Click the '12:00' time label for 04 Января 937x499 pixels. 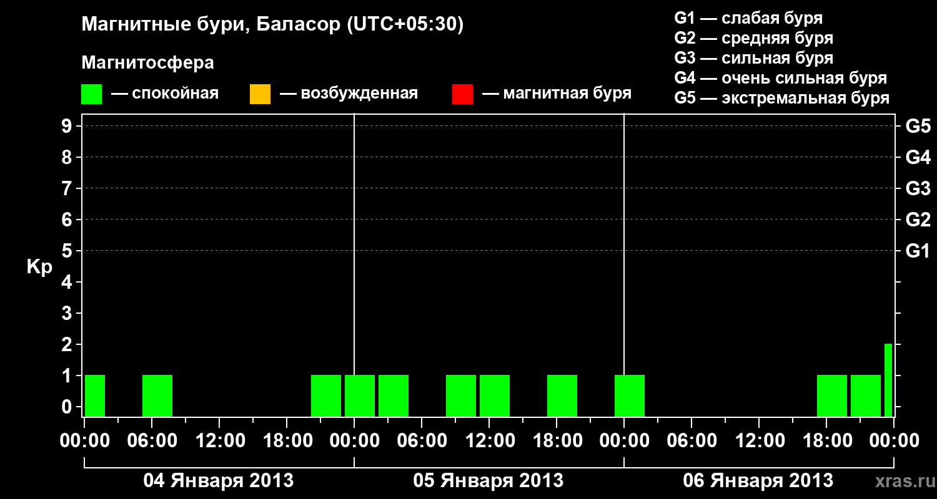(219, 441)
